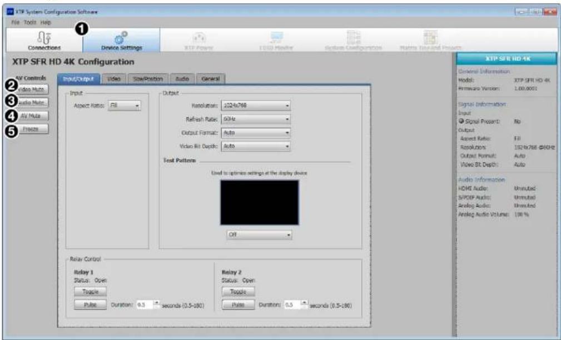Click the Firmware Version value 1.00.0001
This screenshot has width=561, height=340.
pos(525,88)
